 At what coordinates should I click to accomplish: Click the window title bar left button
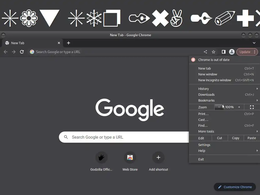coord(3,35)
